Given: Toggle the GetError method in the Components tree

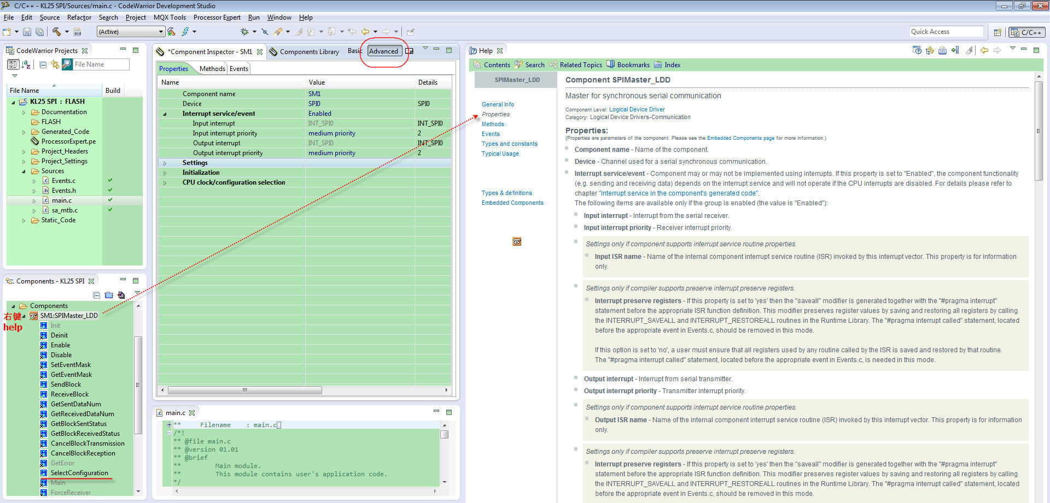Looking at the screenshot, I should [44, 463].
